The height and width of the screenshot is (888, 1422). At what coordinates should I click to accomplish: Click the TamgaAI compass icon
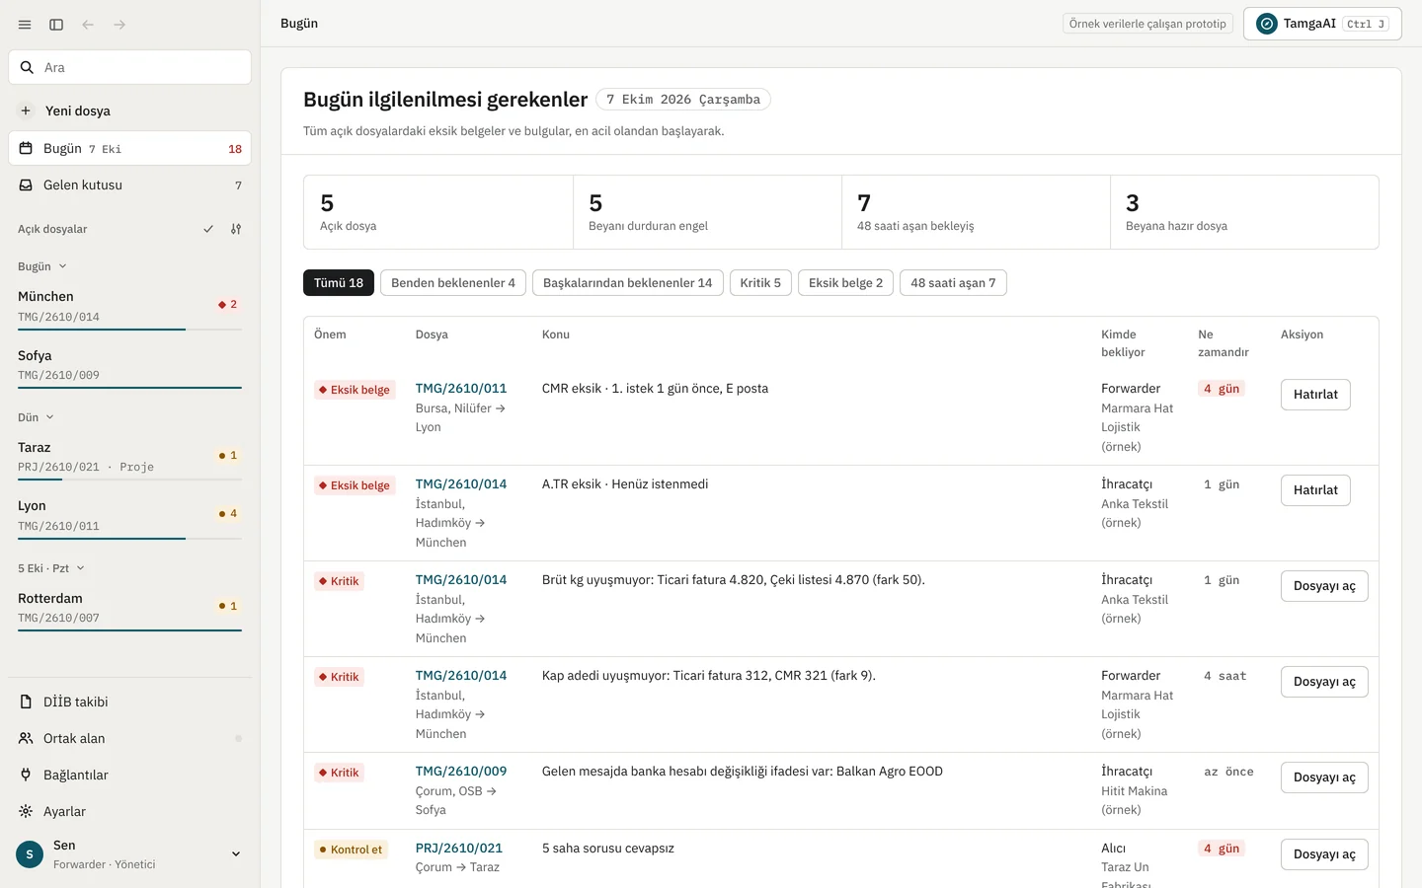click(x=1267, y=24)
